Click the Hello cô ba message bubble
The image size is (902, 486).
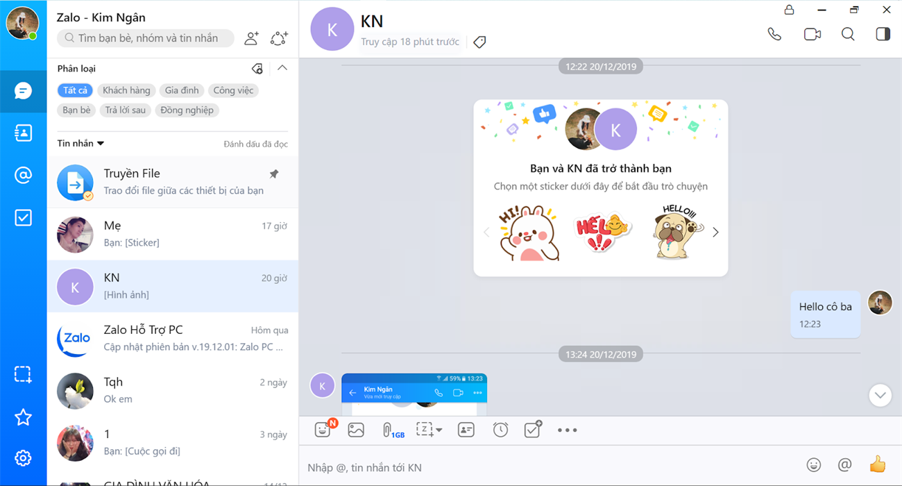point(826,315)
